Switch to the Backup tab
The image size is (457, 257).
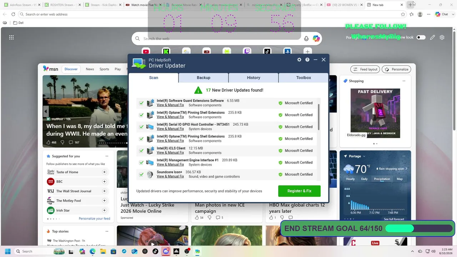click(204, 78)
